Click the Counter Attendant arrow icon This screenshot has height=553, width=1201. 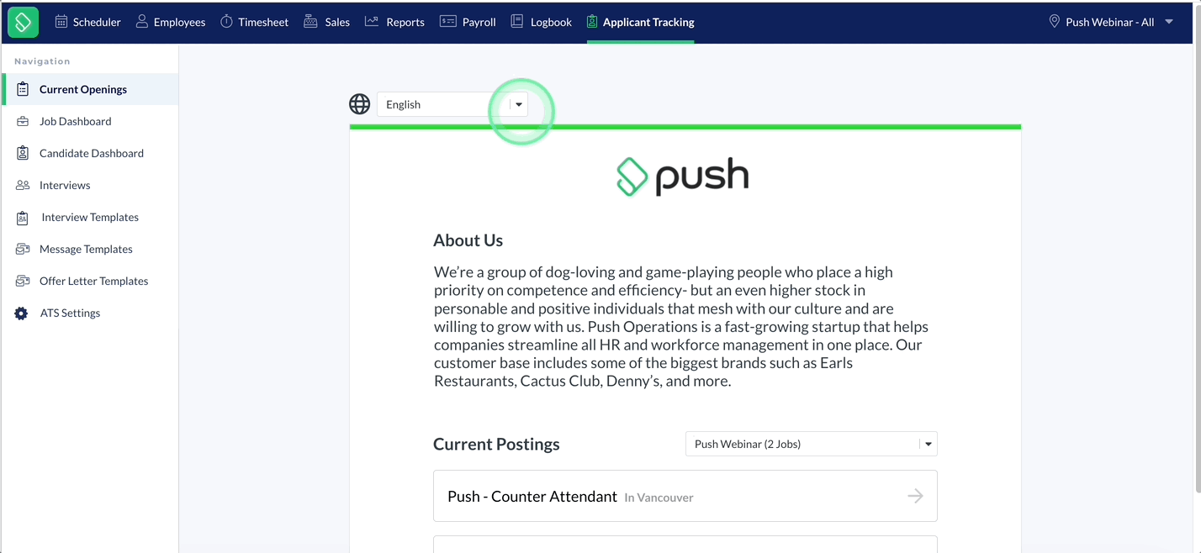click(x=915, y=496)
